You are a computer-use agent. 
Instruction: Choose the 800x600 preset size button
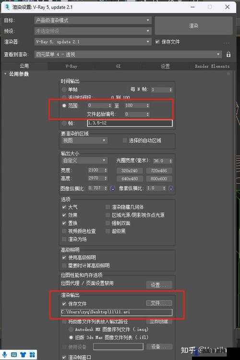[158, 179]
